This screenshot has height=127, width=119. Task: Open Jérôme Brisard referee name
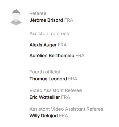(46, 20)
